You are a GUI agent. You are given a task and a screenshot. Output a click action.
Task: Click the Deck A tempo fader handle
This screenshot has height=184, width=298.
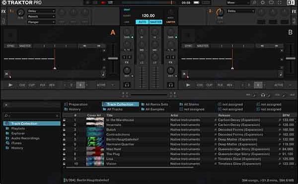click(113, 58)
